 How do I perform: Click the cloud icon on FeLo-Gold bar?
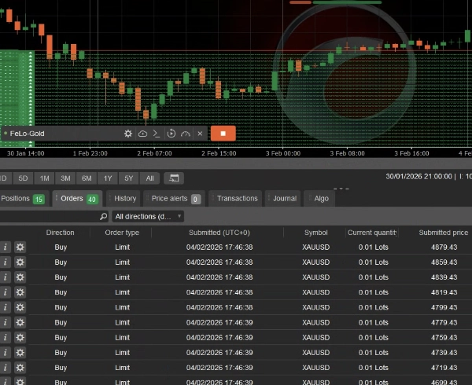click(142, 134)
